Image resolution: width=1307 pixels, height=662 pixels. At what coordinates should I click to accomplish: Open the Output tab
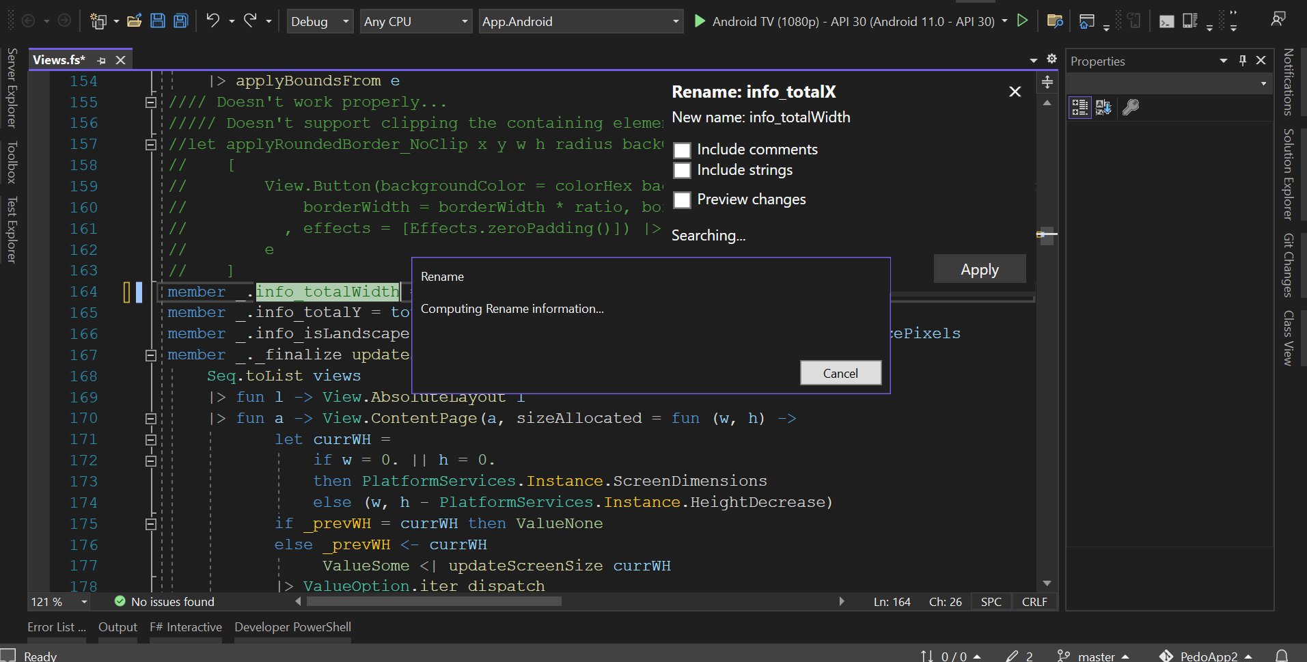coord(118,627)
